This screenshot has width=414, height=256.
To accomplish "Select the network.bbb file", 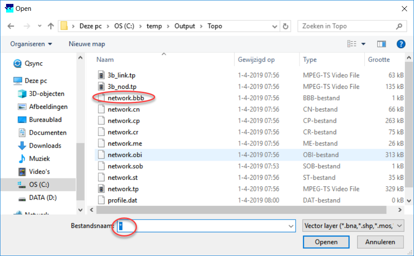I will (126, 98).
